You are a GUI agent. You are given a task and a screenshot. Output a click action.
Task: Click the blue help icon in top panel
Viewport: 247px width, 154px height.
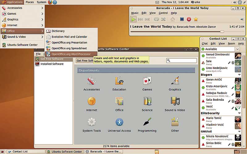coord(55,2)
